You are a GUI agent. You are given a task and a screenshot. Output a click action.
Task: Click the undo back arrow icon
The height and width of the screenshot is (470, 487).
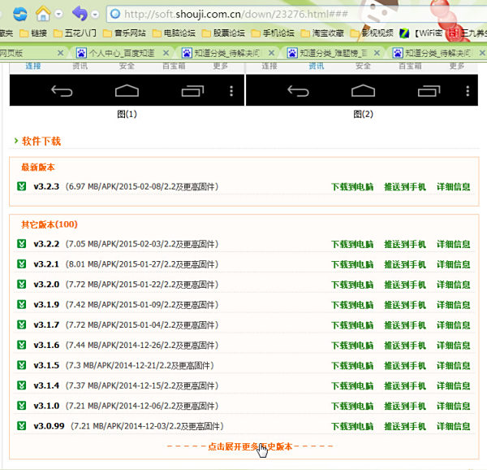[x=80, y=13]
